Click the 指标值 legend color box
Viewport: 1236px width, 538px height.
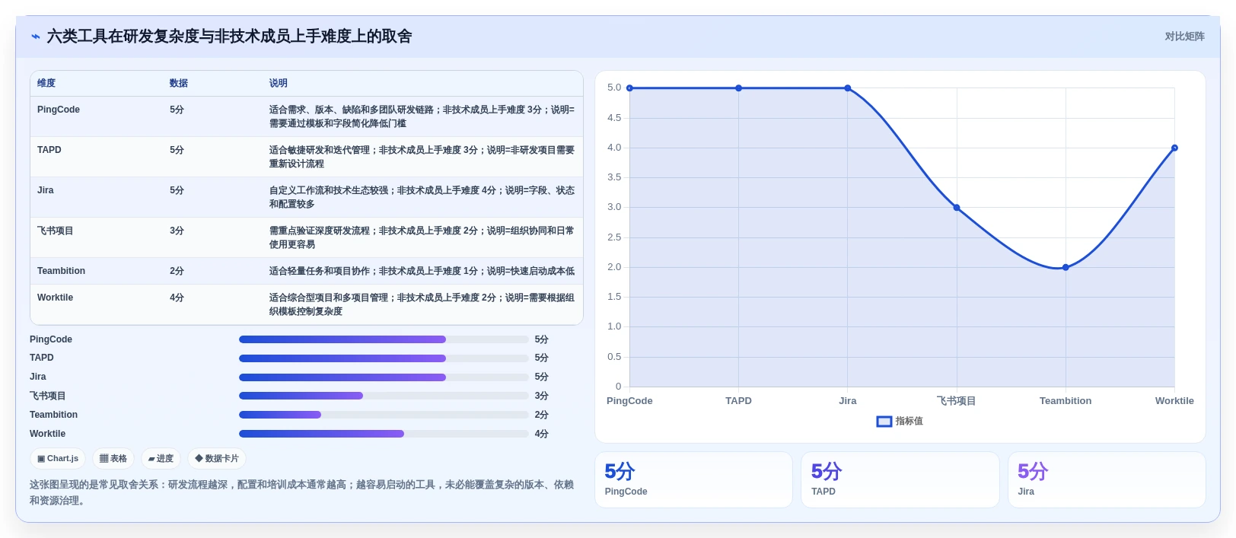[884, 422]
